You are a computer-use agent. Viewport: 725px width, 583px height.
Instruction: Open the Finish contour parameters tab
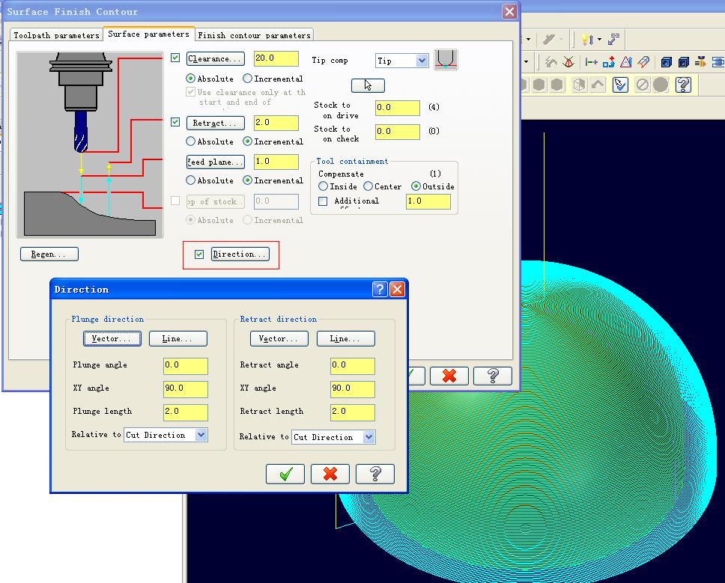[x=254, y=35]
